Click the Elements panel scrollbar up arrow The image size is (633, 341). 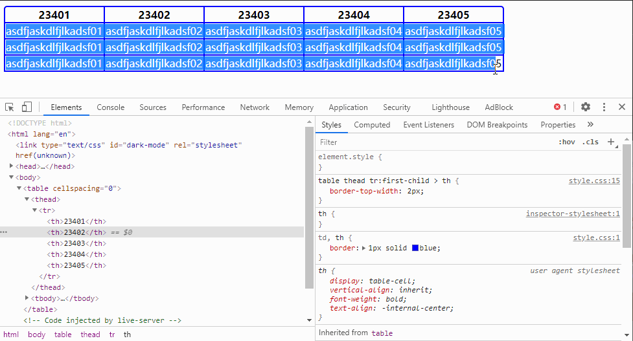point(309,122)
